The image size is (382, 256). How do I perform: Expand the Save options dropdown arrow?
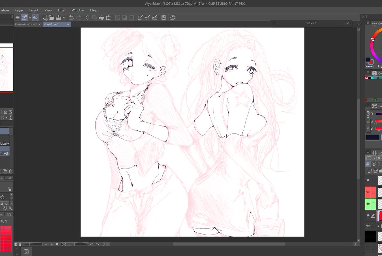(x=64, y=17)
